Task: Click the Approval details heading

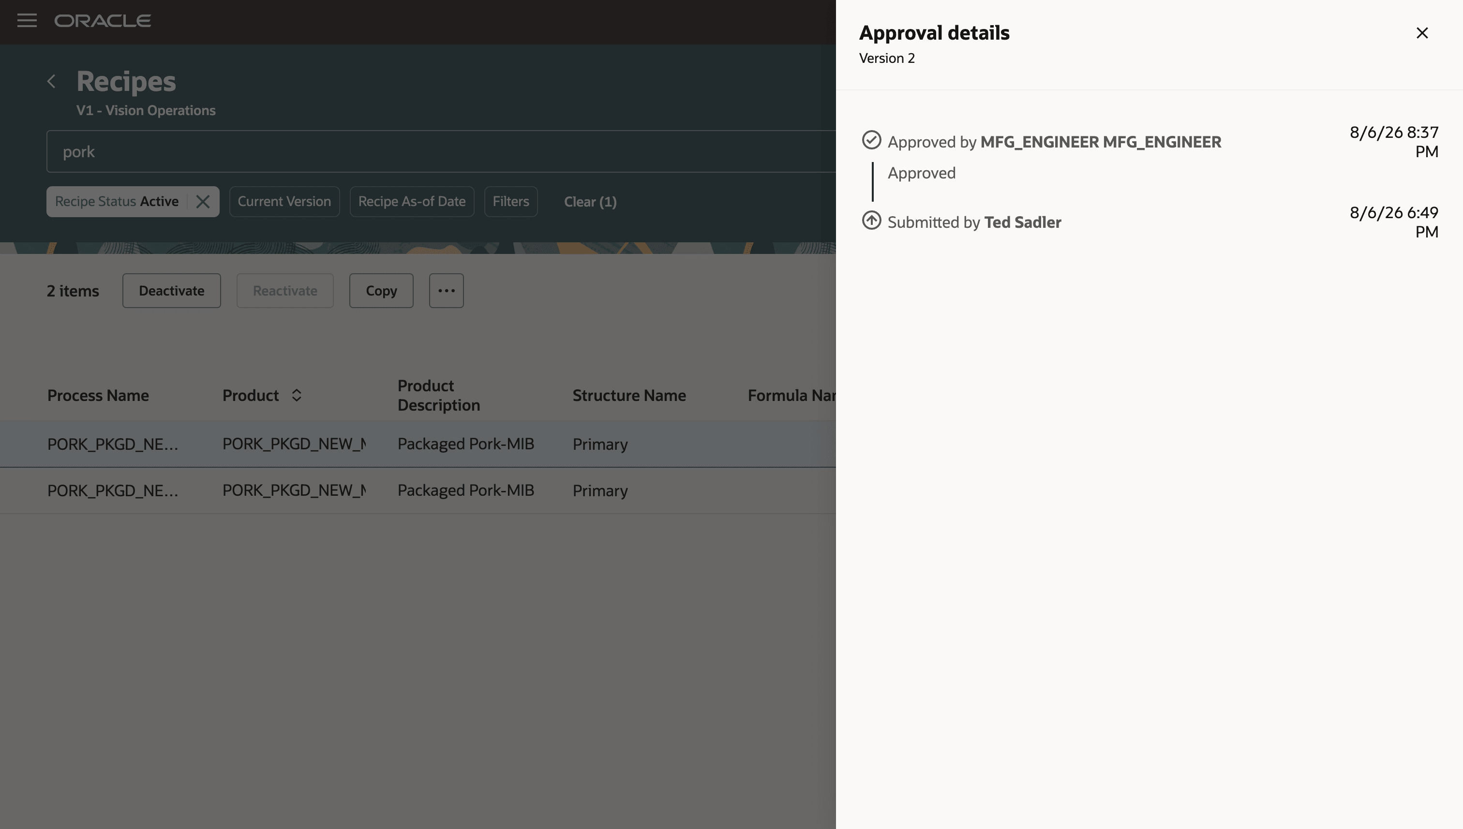Action: point(935,33)
